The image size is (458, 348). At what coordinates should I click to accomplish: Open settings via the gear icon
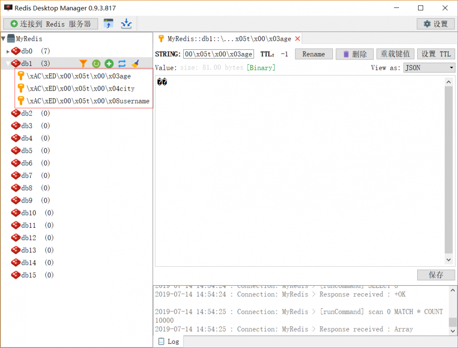[x=435, y=23]
